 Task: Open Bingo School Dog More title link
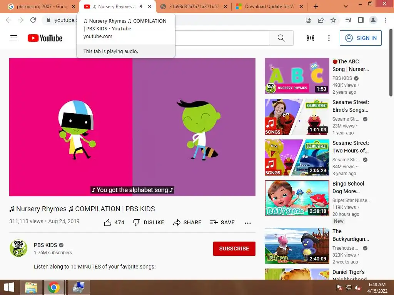coord(348,187)
